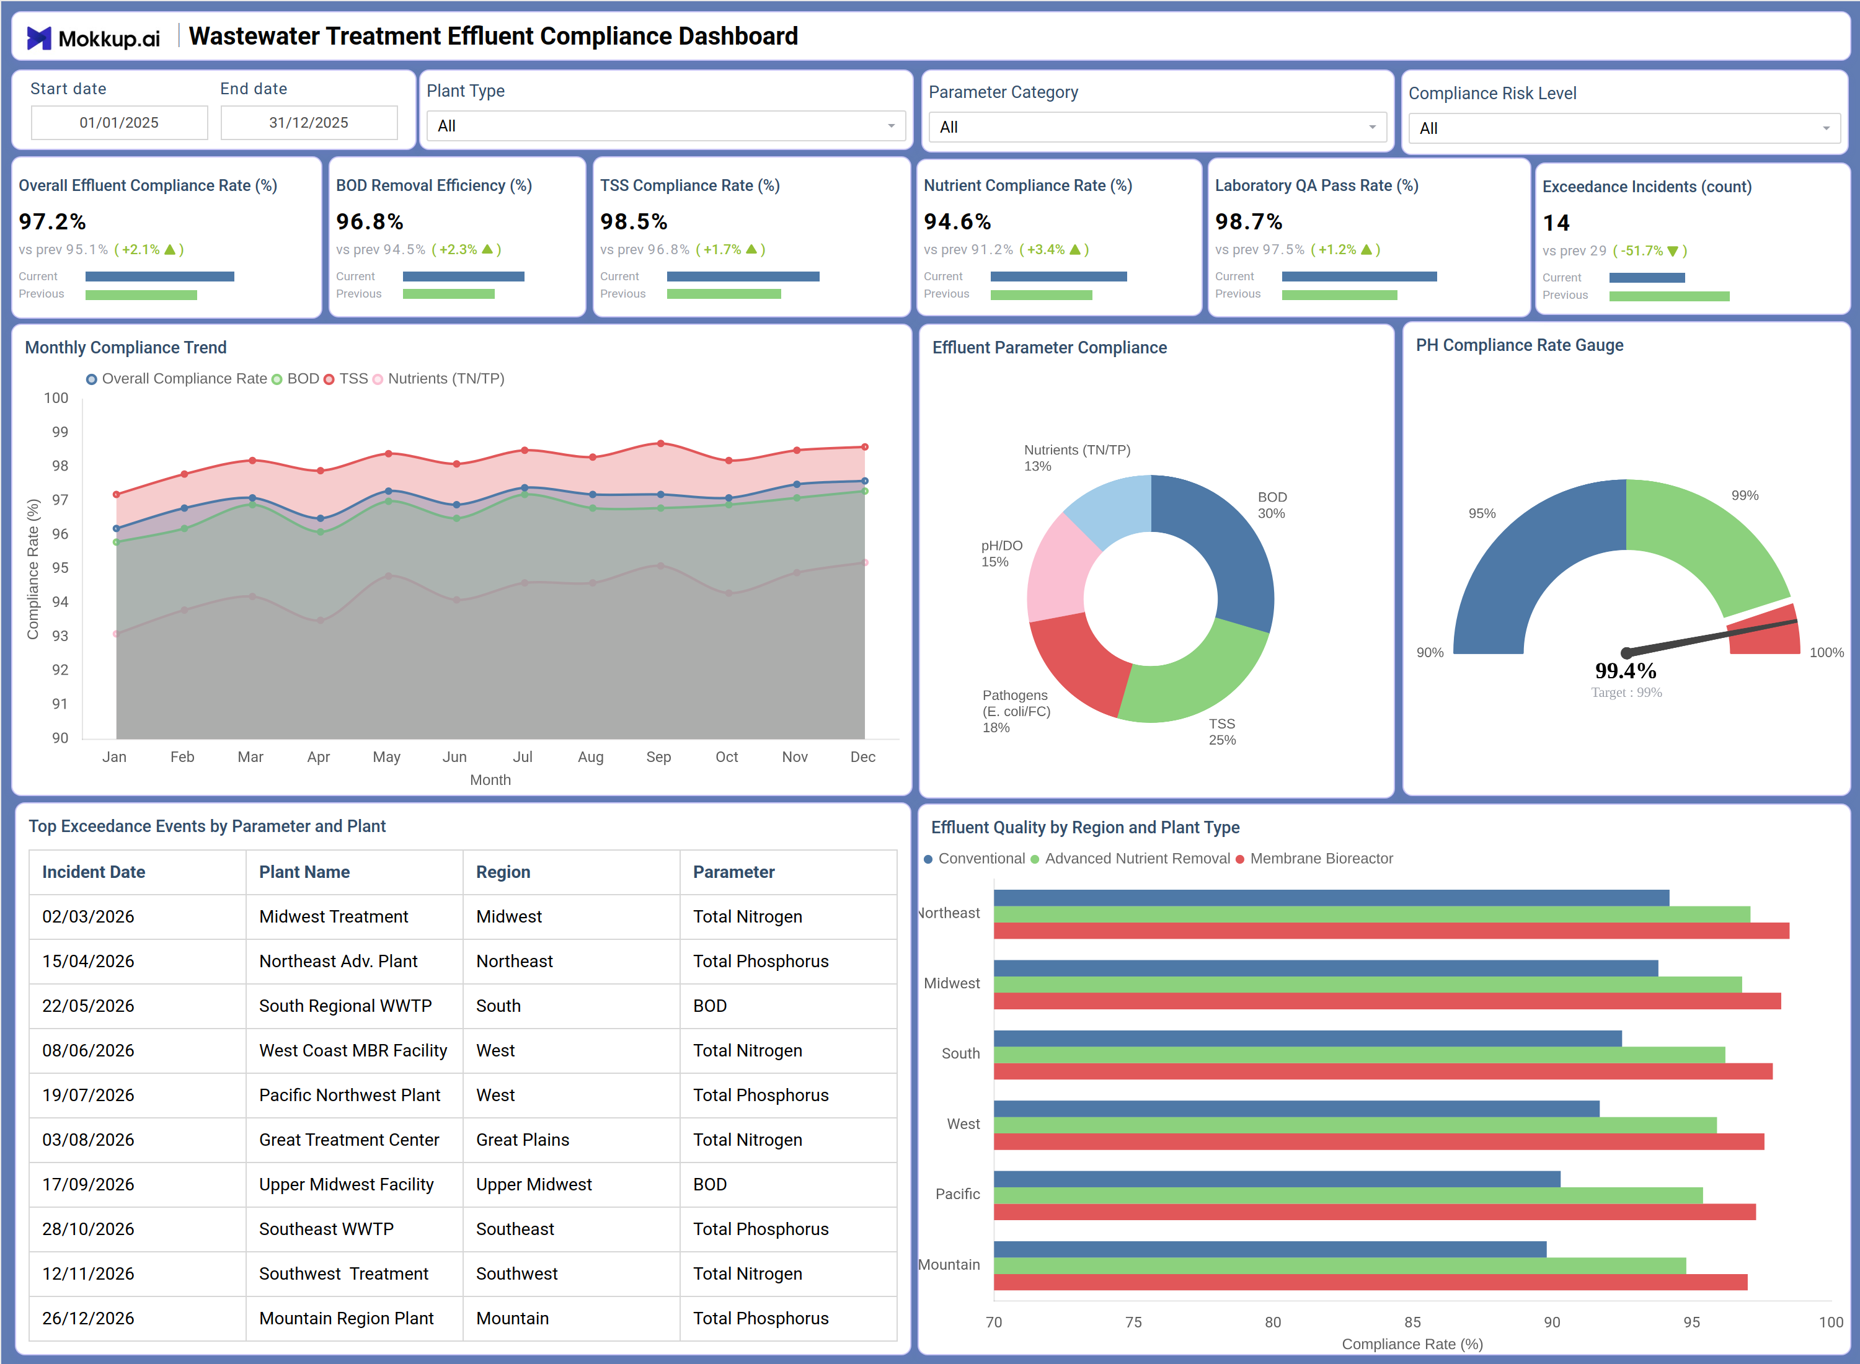The height and width of the screenshot is (1364, 1860).
Task: Expand the Parameter Category dropdown arrow
Action: tap(1372, 127)
